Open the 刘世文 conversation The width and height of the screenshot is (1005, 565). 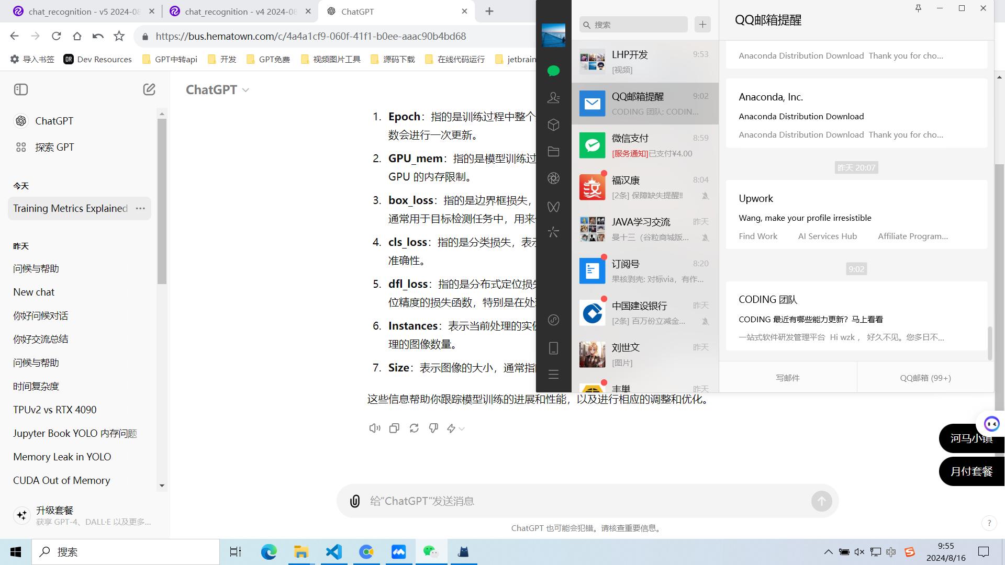(x=645, y=355)
